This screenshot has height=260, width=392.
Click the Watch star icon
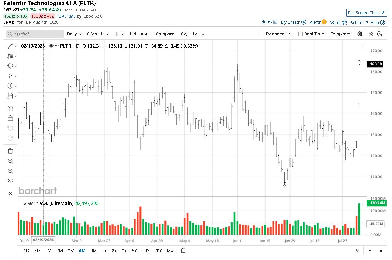click(345, 22)
